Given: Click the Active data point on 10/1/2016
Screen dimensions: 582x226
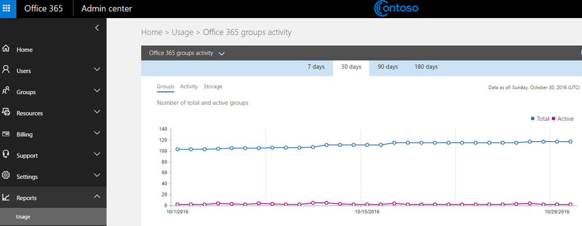Looking at the screenshot, I should (x=178, y=205).
